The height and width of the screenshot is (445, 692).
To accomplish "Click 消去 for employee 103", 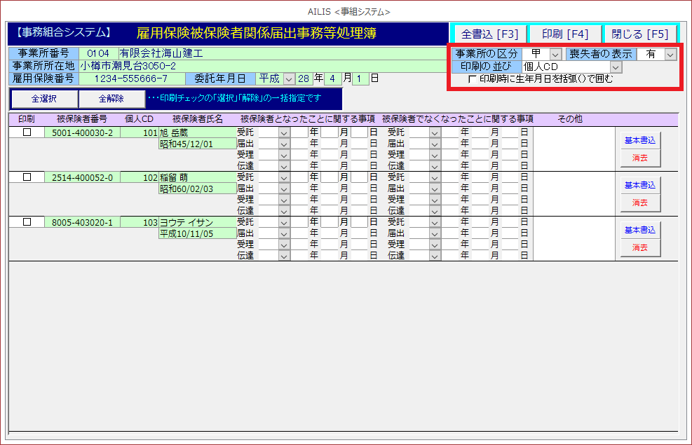I will (x=639, y=247).
